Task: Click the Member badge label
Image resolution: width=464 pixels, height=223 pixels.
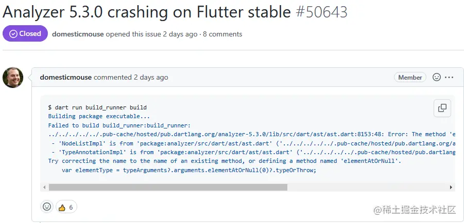Action: [x=410, y=78]
